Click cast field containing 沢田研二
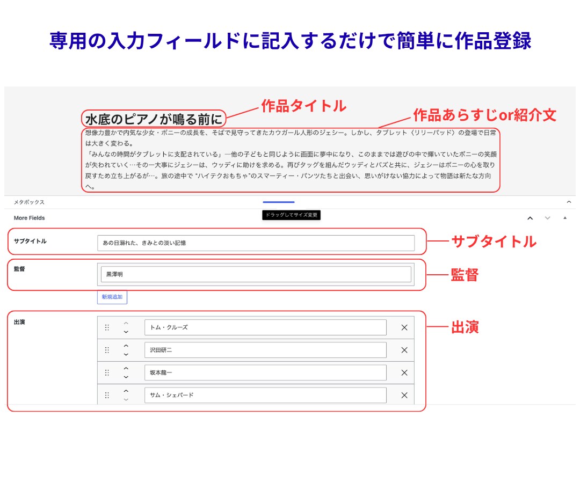The image size is (580, 483). pyautogui.click(x=265, y=350)
